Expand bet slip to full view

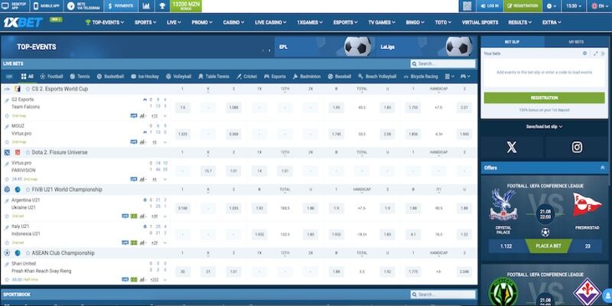click(x=594, y=54)
